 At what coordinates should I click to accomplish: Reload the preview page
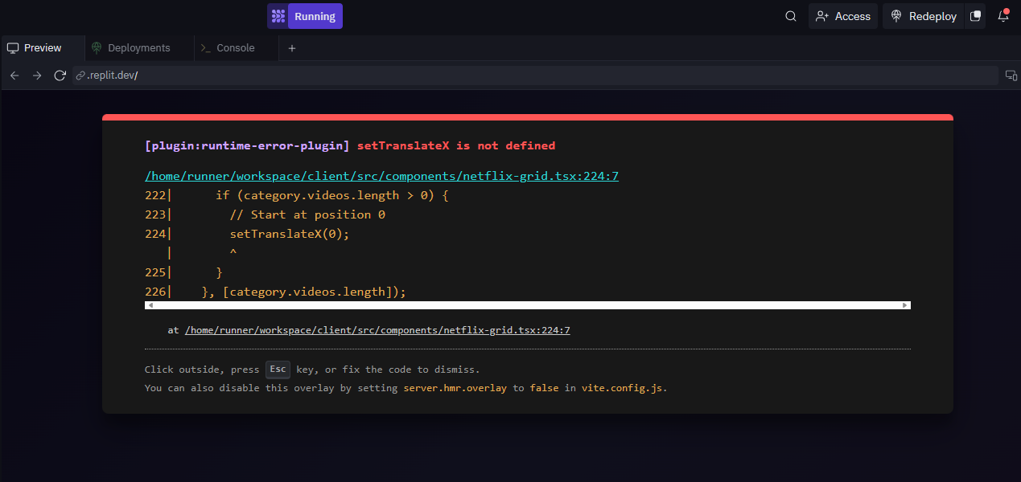(60, 76)
